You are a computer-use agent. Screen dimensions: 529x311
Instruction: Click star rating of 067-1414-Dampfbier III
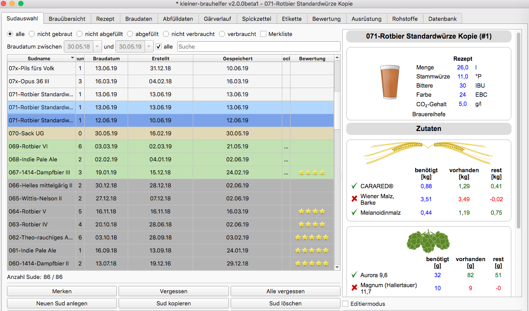[x=311, y=172]
